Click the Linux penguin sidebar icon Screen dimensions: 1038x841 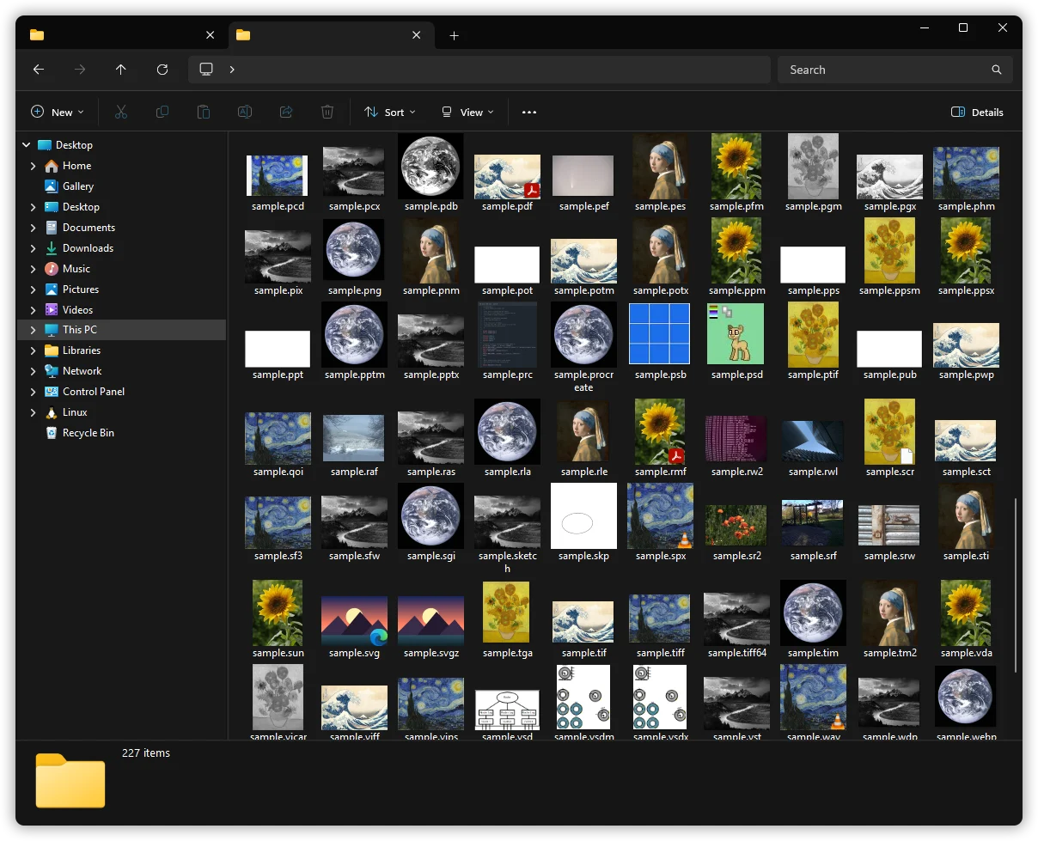coord(52,412)
